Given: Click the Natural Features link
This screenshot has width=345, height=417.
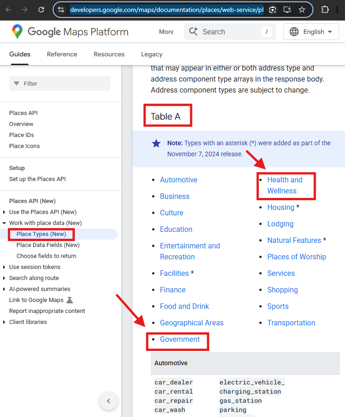Looking at the screenshot, I should (x=294, y=240).
